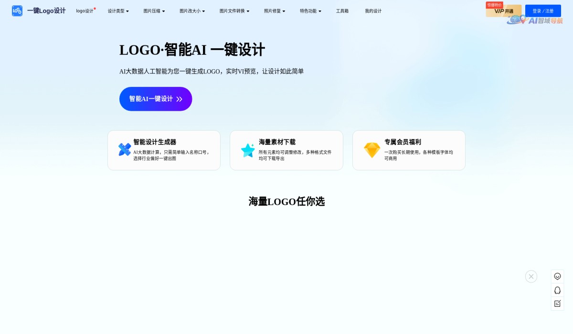Click the 智能AI一键设计 gradient button
The width and height of the screenshot is (573, 334).
[x=156, y=99]
